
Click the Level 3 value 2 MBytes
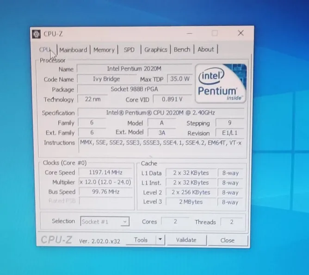tap(191, 202)
